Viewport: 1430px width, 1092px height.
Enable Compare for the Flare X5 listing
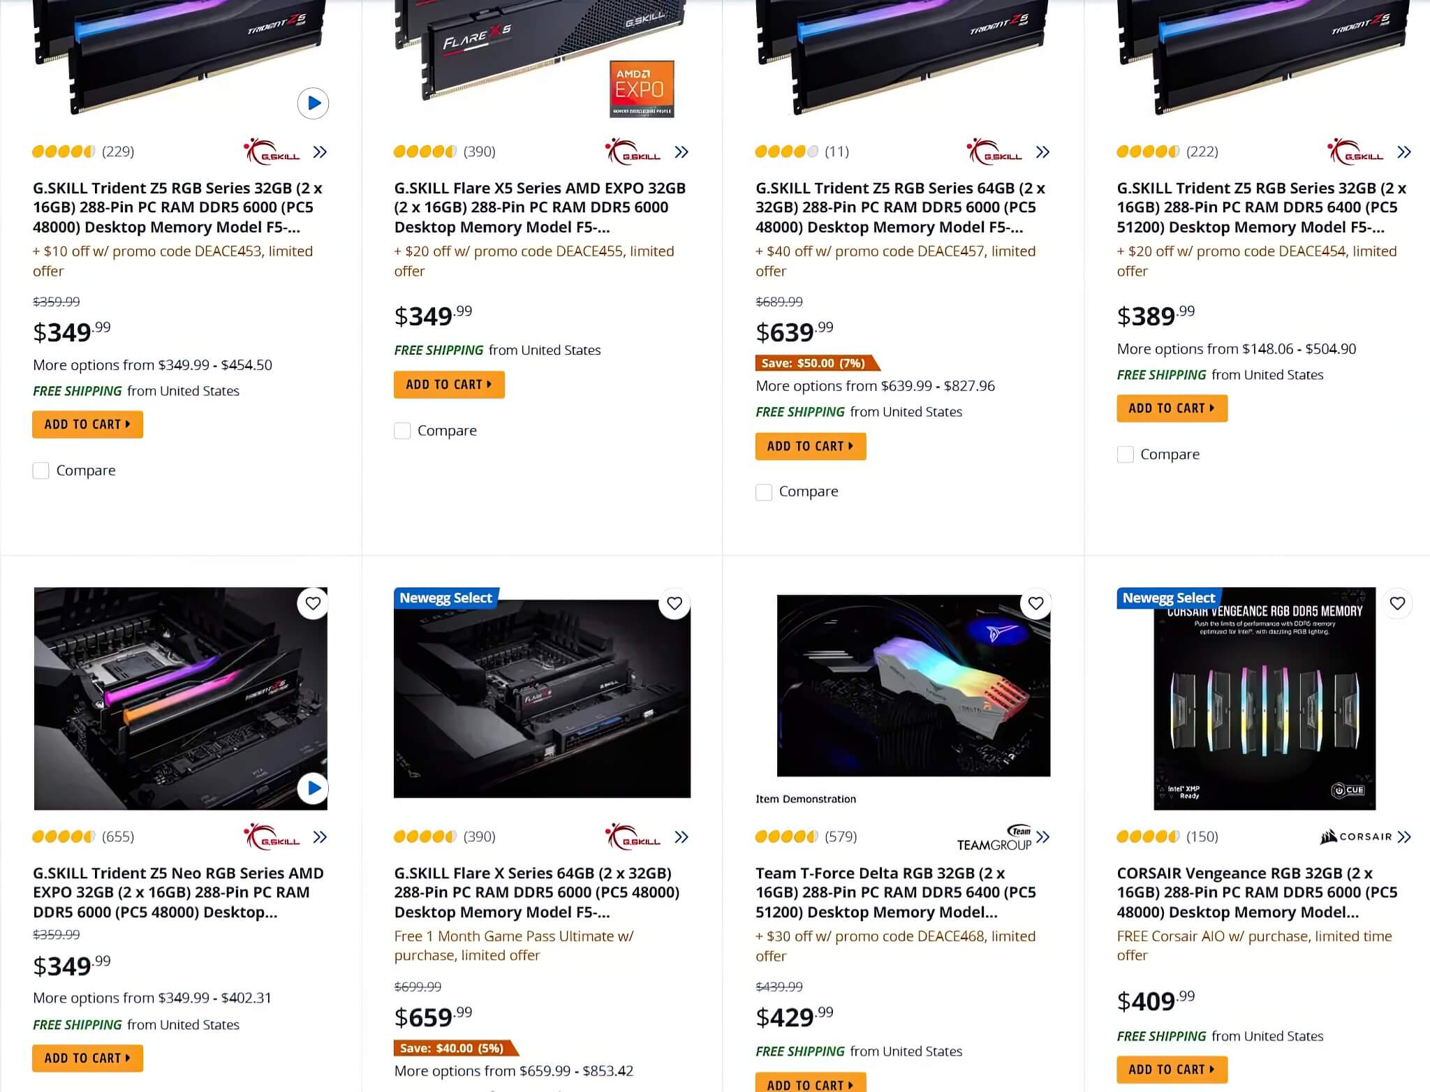point(402,430)
